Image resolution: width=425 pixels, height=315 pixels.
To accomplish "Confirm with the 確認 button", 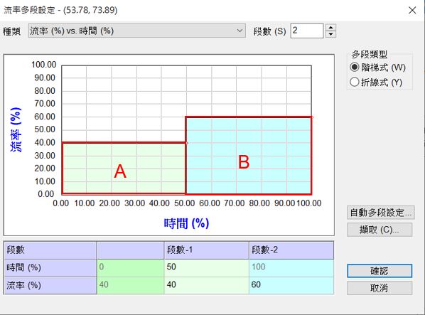I will (380, 271).
